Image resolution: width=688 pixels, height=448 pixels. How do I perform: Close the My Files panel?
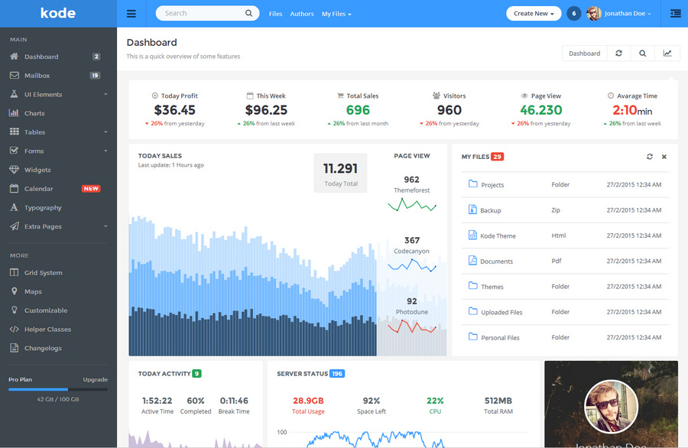(x=664, y=157)
